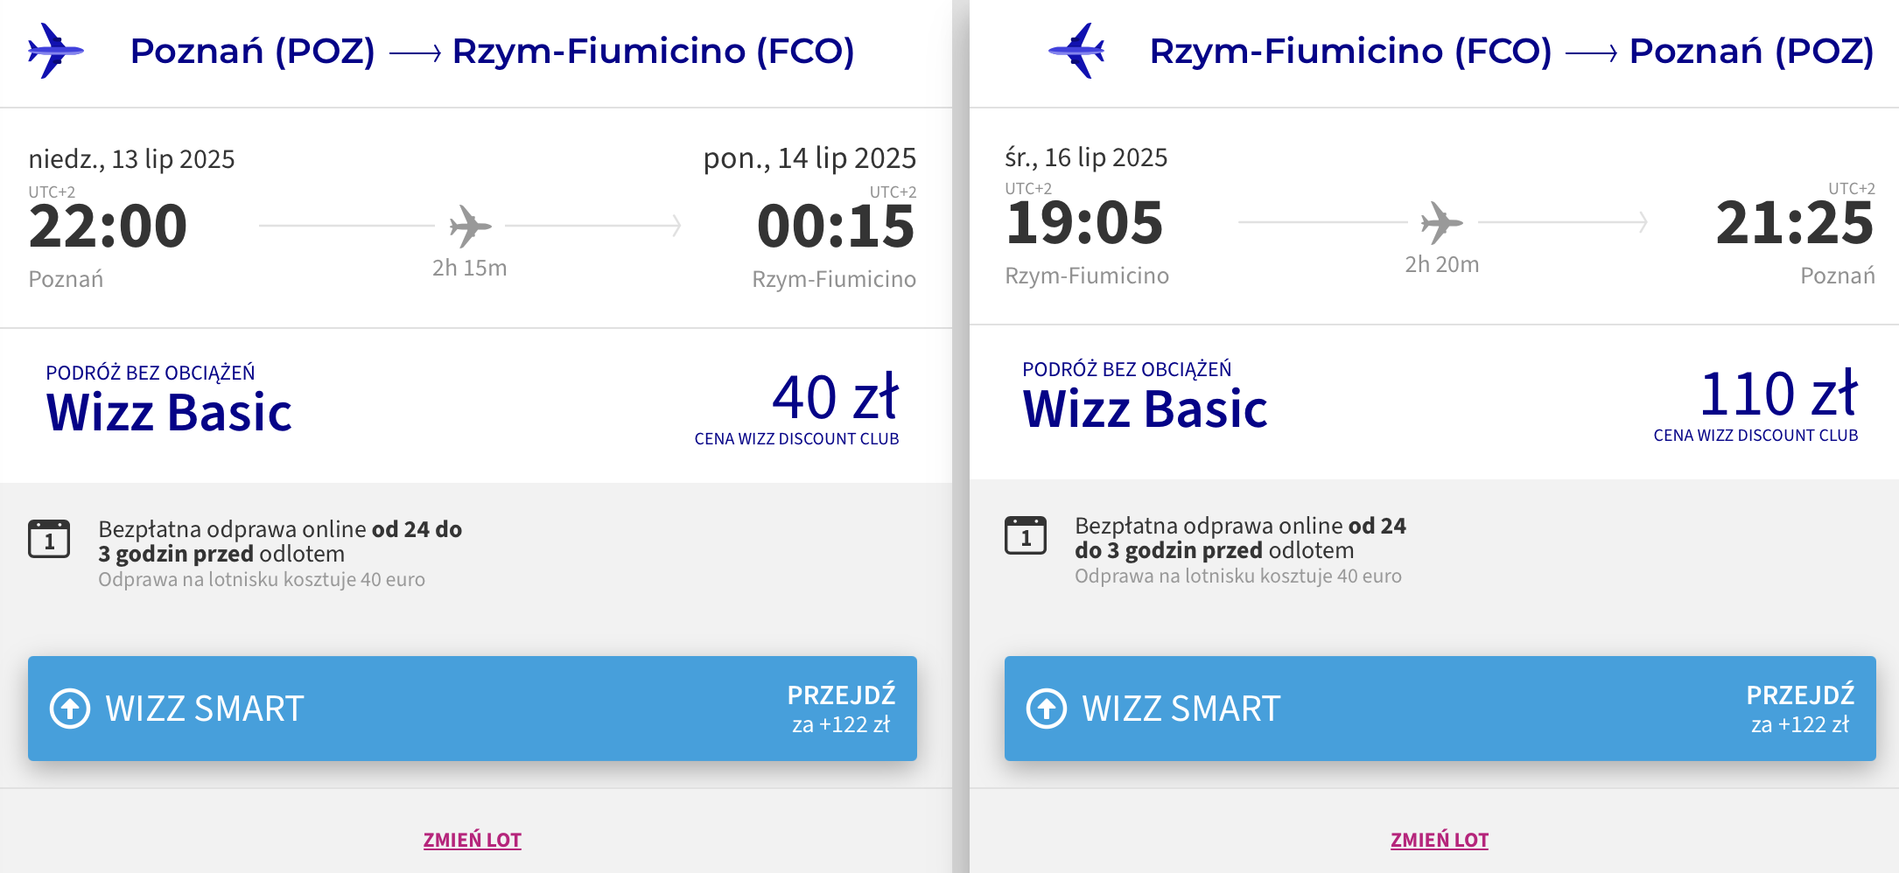Click upgrade arrow icon on left WIZZ SMART
This screenshot has height=873, width=1899.
pos(70,709)
